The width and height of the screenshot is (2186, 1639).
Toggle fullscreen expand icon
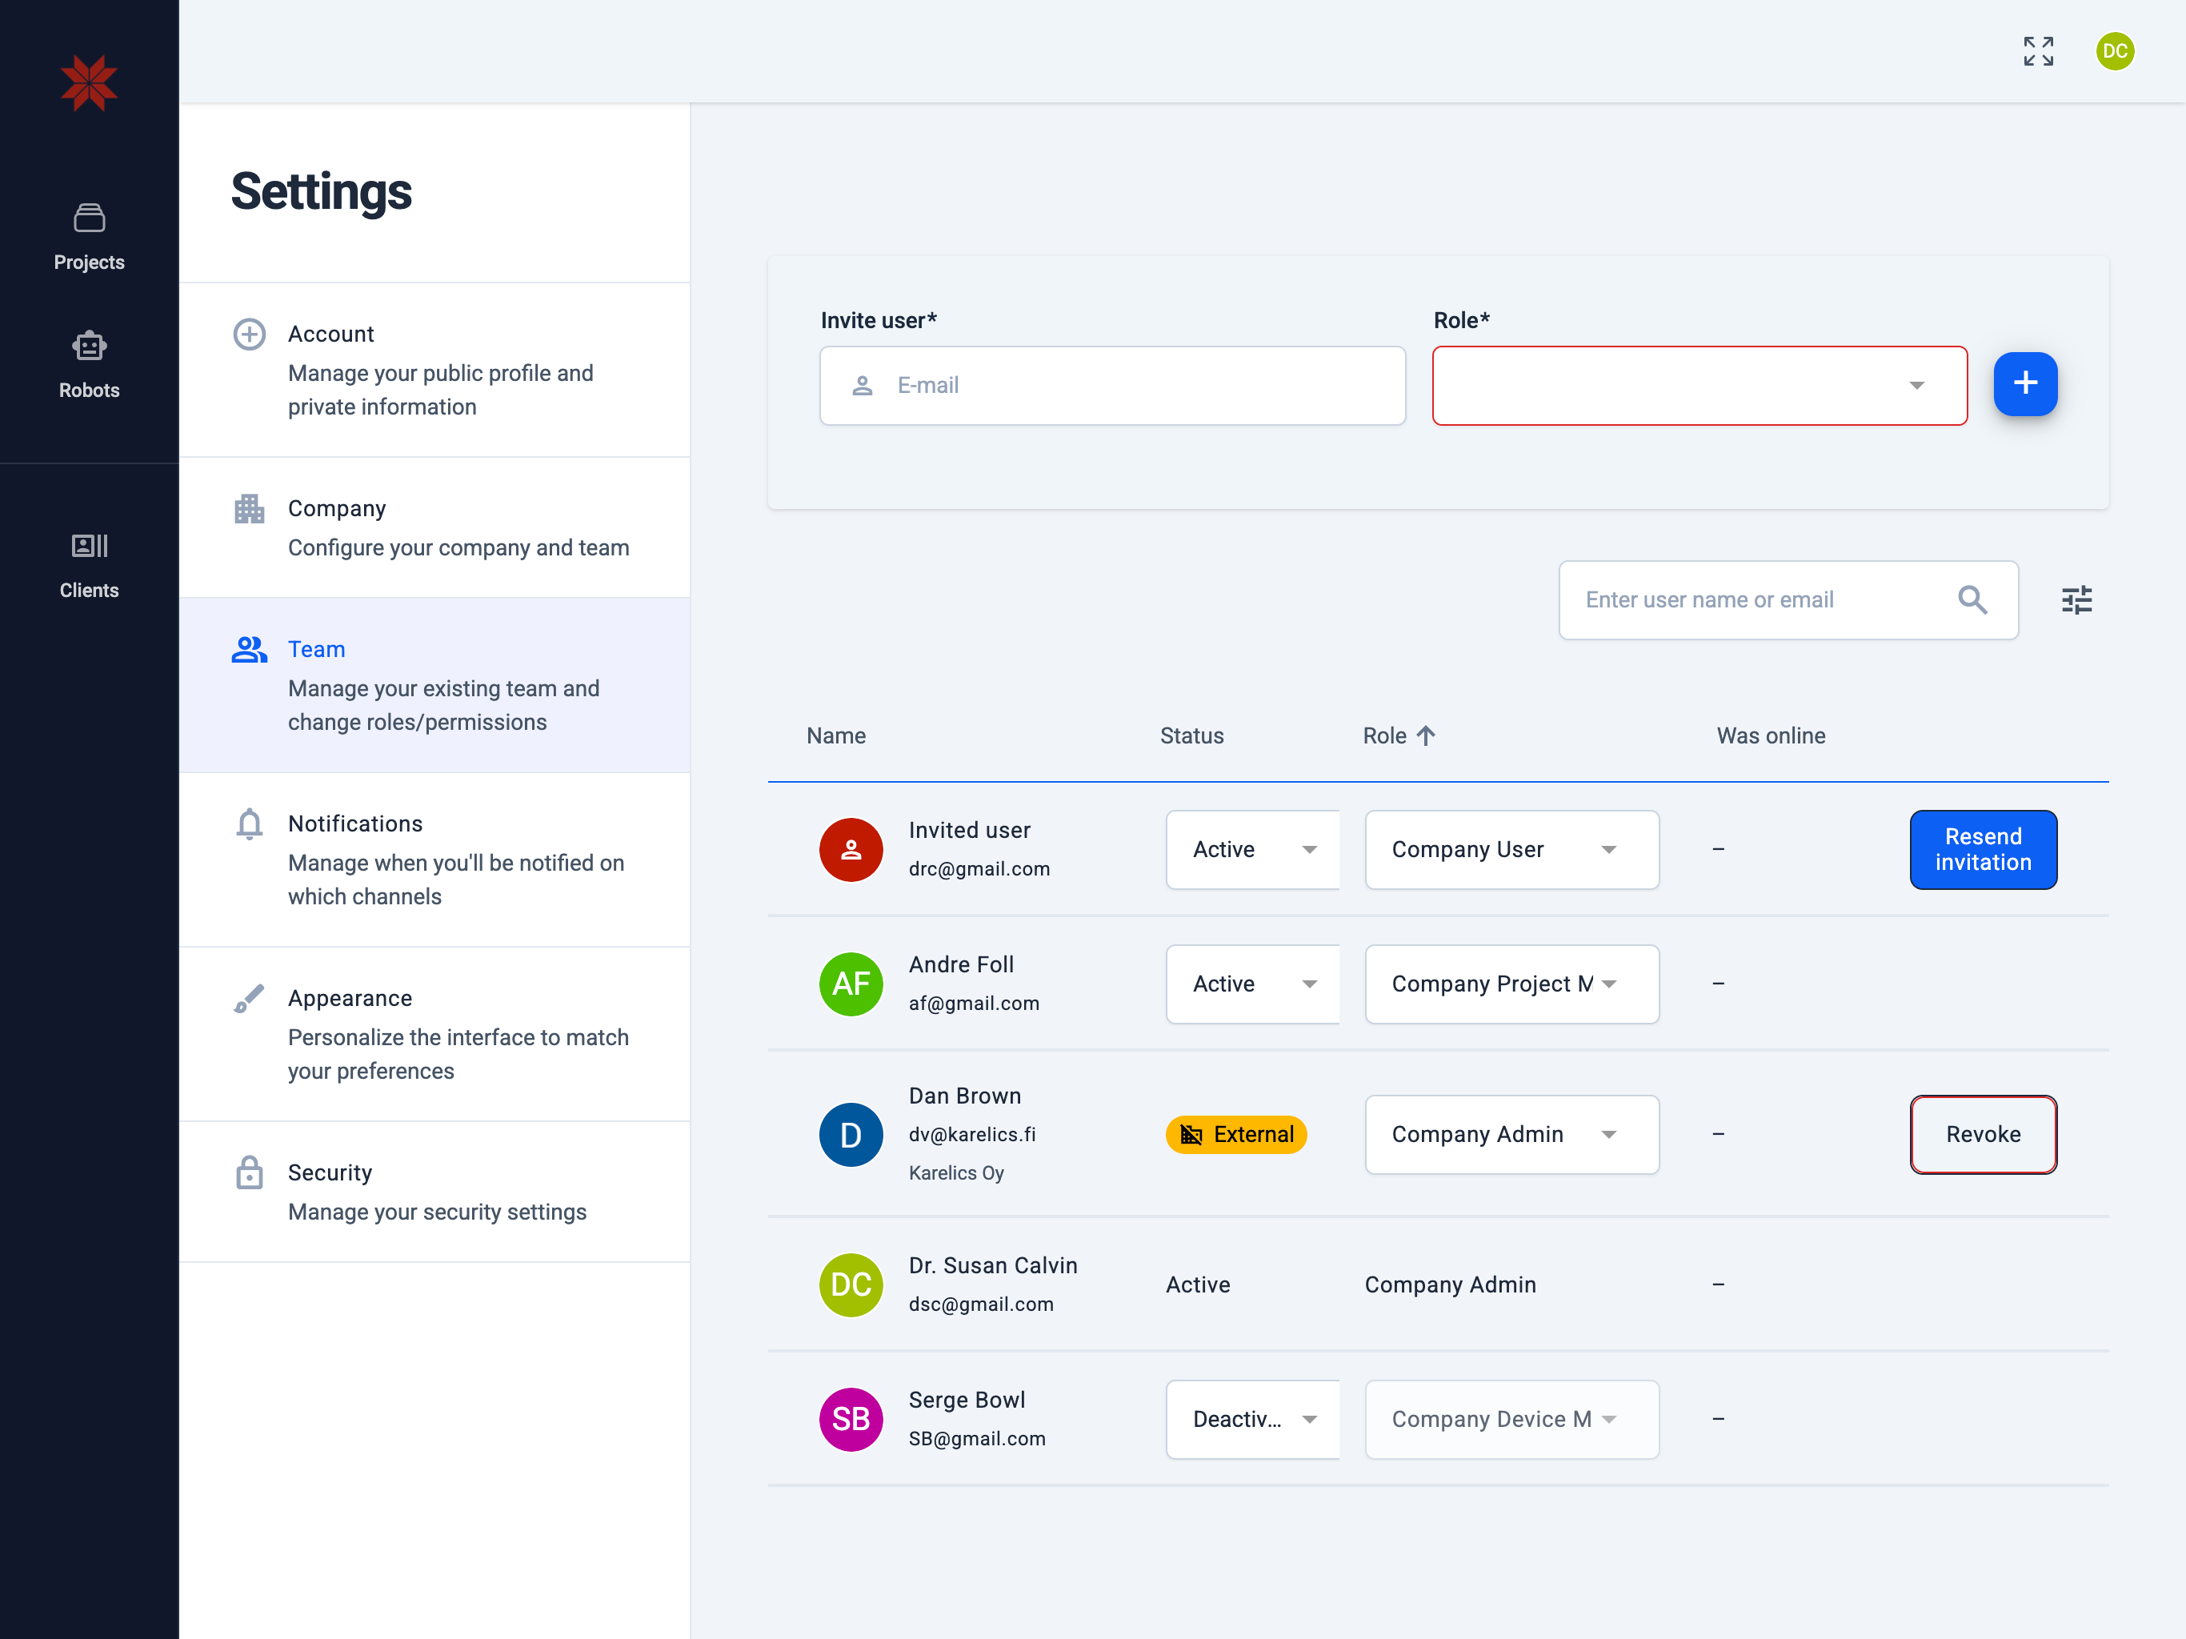(x=2038, y=51)
